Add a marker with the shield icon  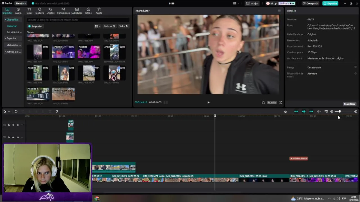click(57, 111)
